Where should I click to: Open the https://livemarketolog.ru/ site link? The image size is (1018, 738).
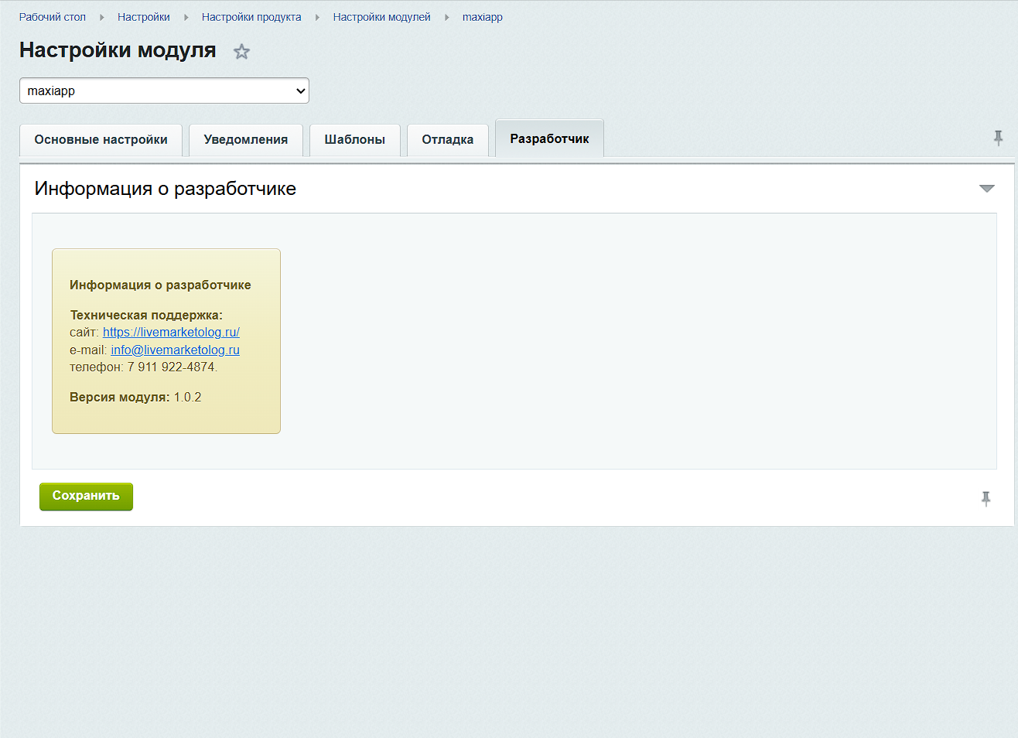pos(171,333)
